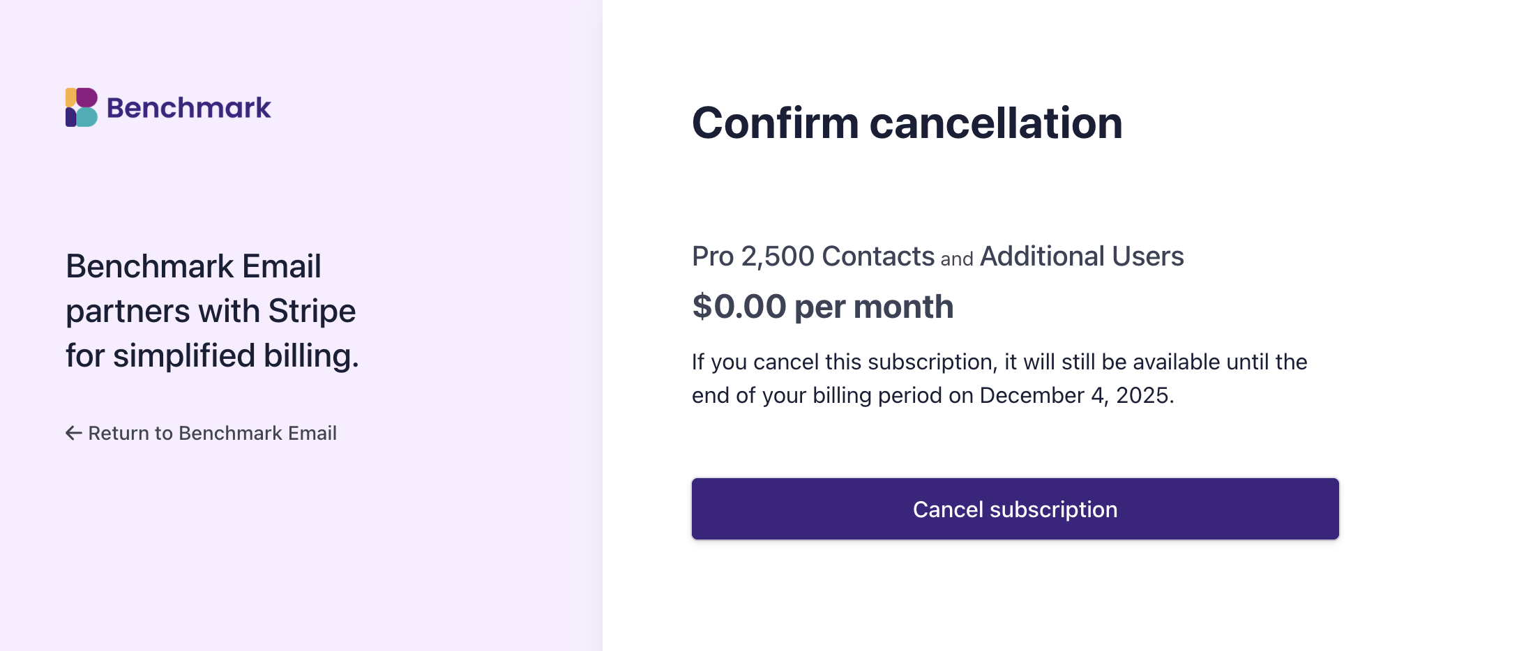
Task: Click the word Stripe in the tagline
Action: [x=312, y=311]
